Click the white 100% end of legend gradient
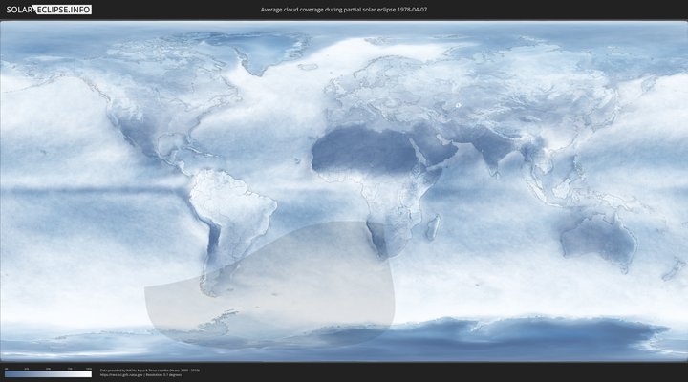The image size is (688, 382). [88, 374]
